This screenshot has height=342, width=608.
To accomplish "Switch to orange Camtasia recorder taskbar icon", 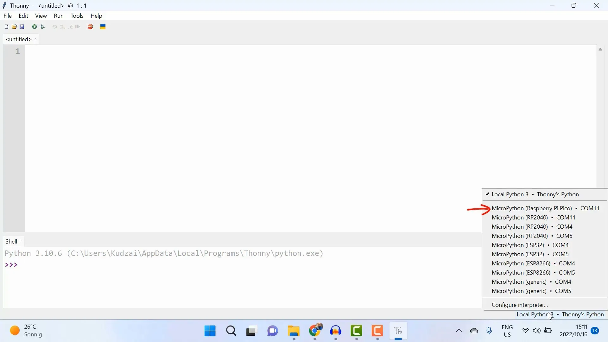I will tap(377, 331).
